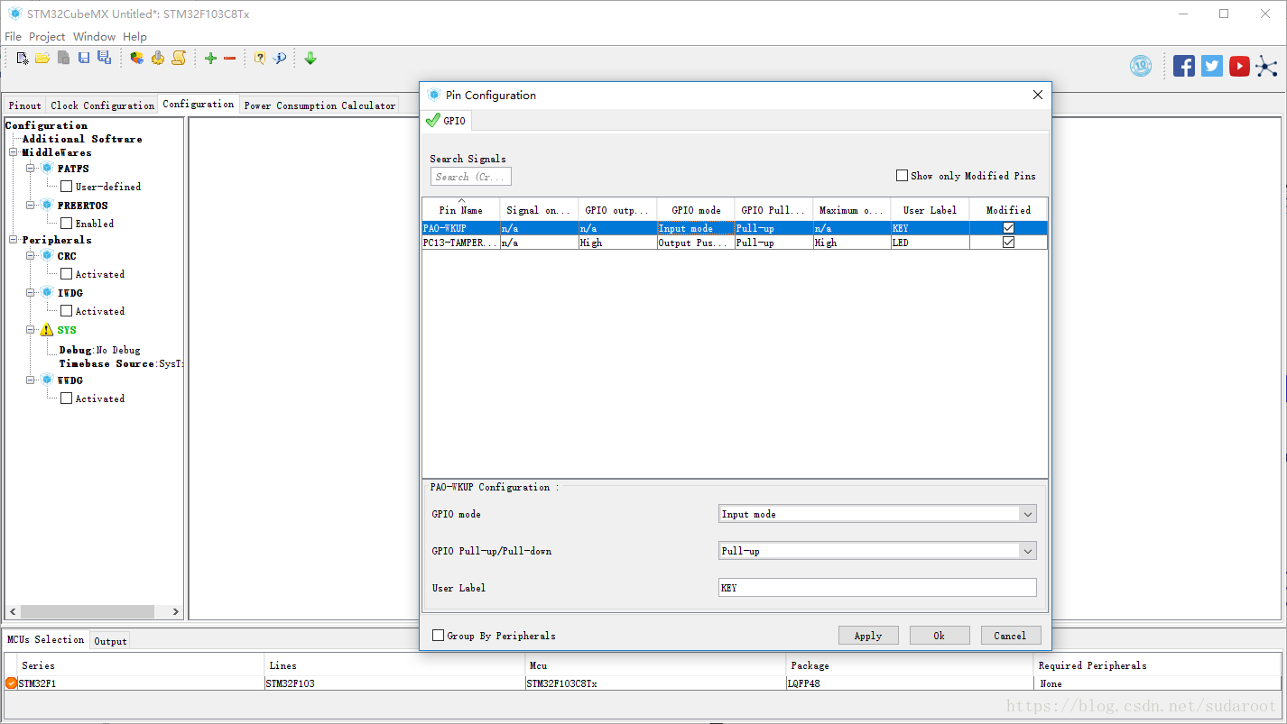Viewport: 1287px width, 724px height.
Task: Switch to Power Consumption Calculator tab
Action: pos(319,105)
